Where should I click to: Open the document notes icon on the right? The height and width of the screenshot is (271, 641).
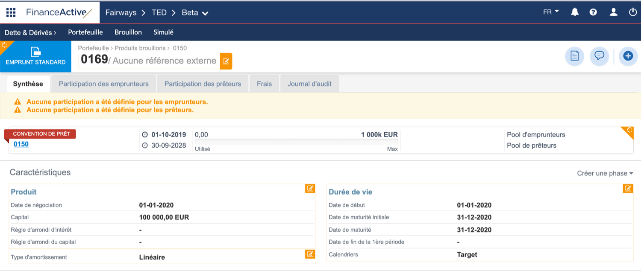pyautogui.click(x=574, y=56)
